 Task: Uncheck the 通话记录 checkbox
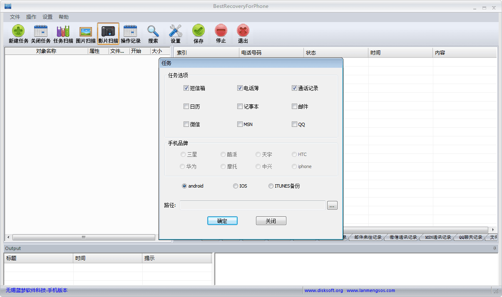tap(294, 88)
